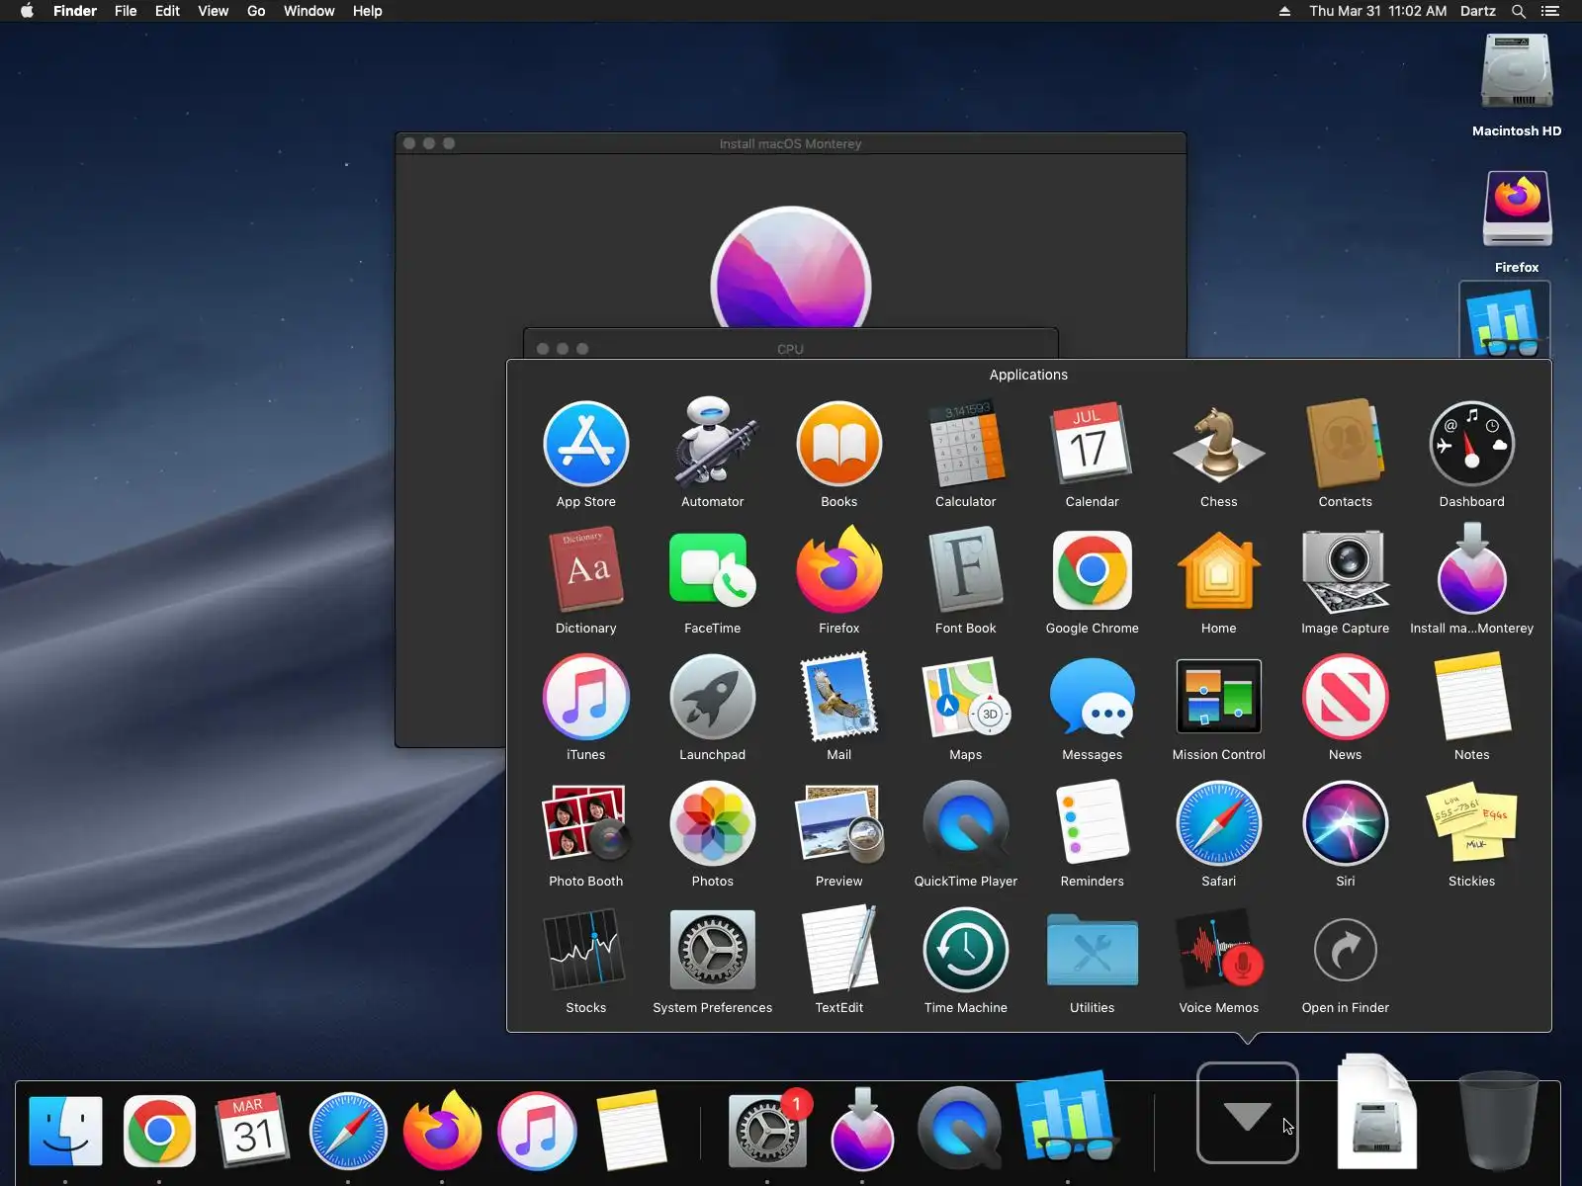
Task: Launch Calculator from the stack grid
Action: [x=965, y=444]
